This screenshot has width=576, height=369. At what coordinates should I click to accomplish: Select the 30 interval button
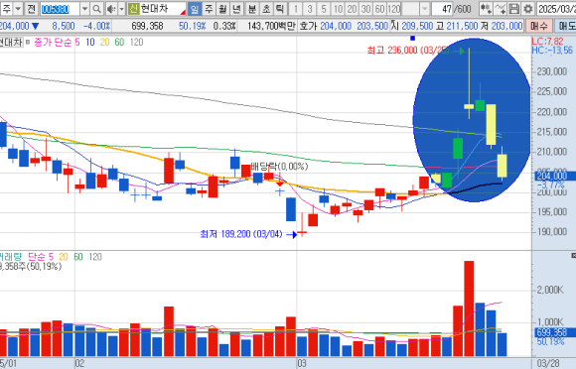pos(365,9)
